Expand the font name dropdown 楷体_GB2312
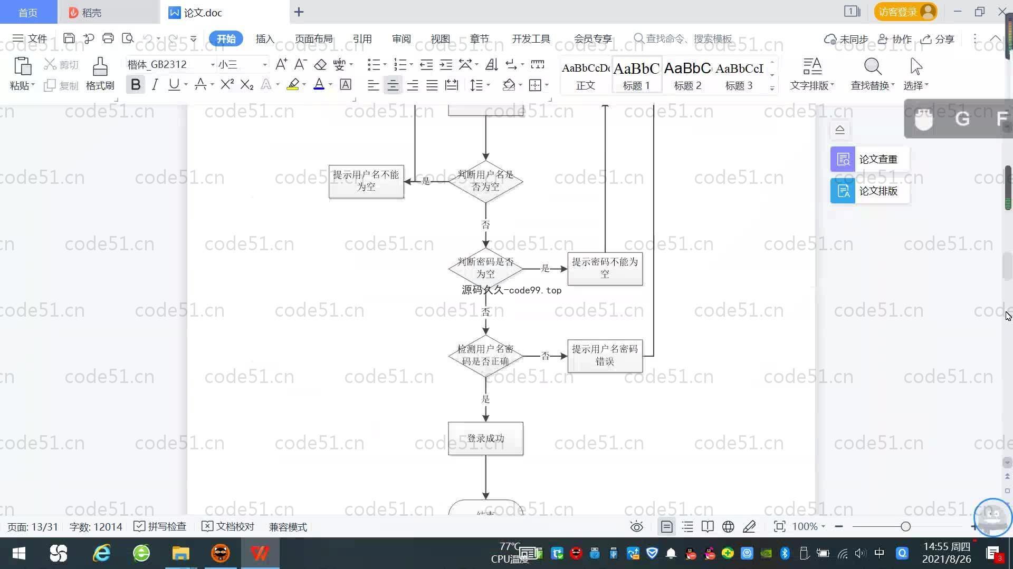The image size is (1013, 569). (x=213, y=64)
